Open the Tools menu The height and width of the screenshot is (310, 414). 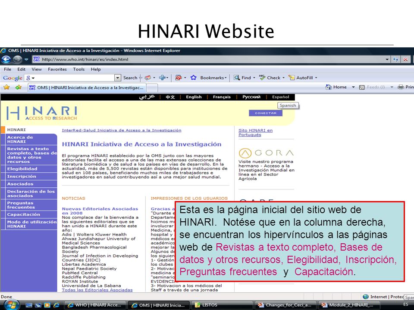pyautogui.click(x=78, y=69)
